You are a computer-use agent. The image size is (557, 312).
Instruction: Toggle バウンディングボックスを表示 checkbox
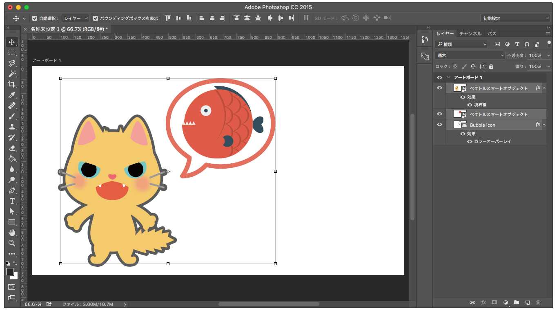click(96, 18)
